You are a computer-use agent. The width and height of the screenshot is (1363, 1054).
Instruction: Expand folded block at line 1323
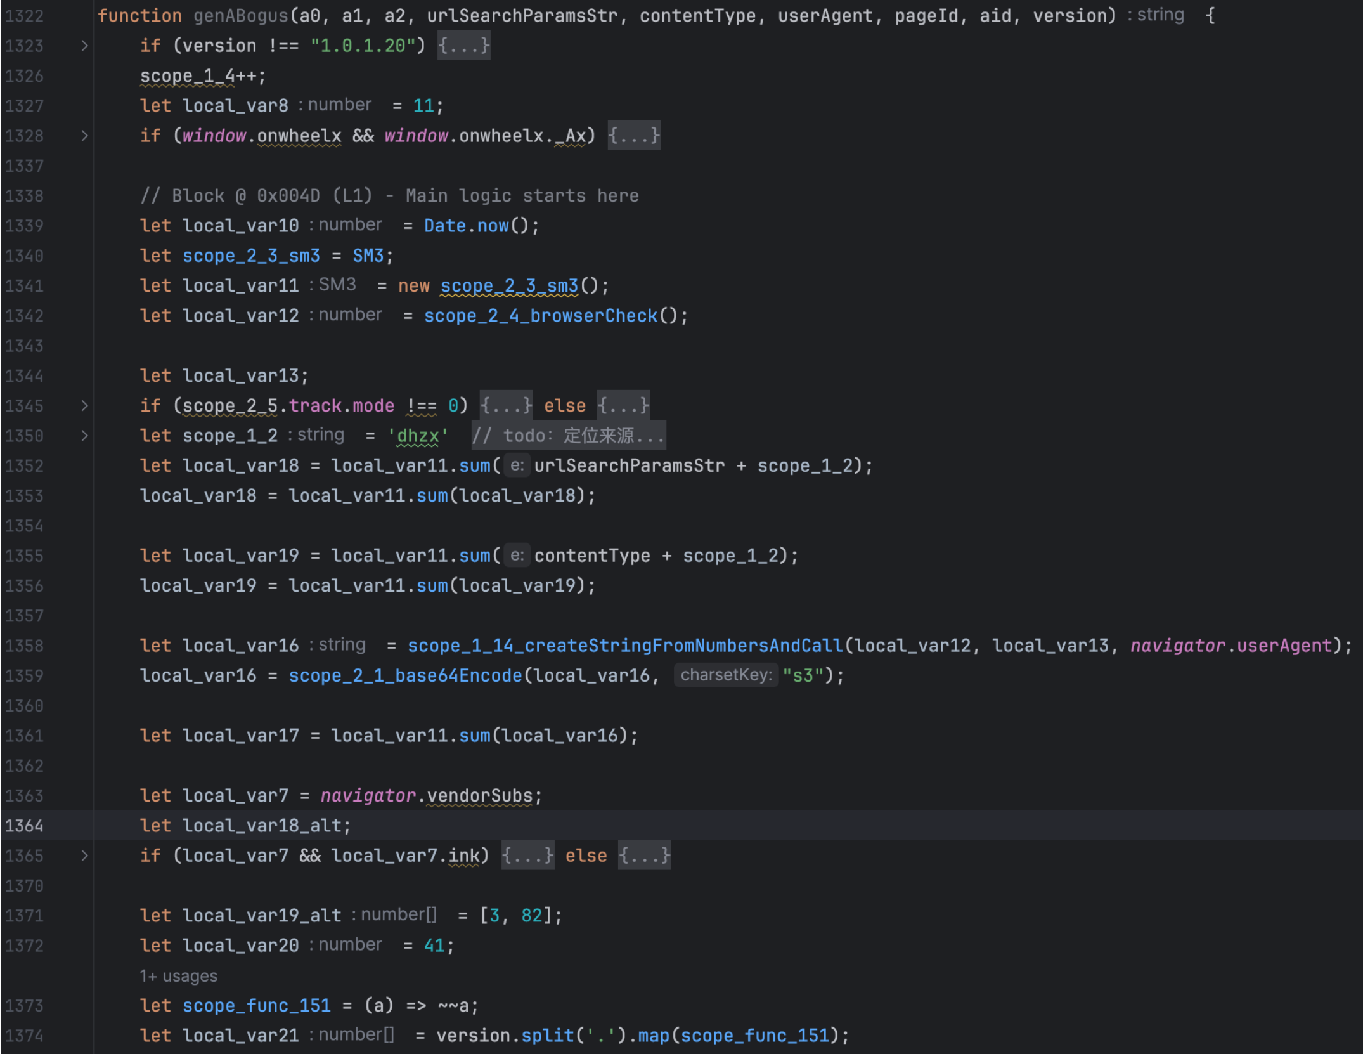click(84, 46)
